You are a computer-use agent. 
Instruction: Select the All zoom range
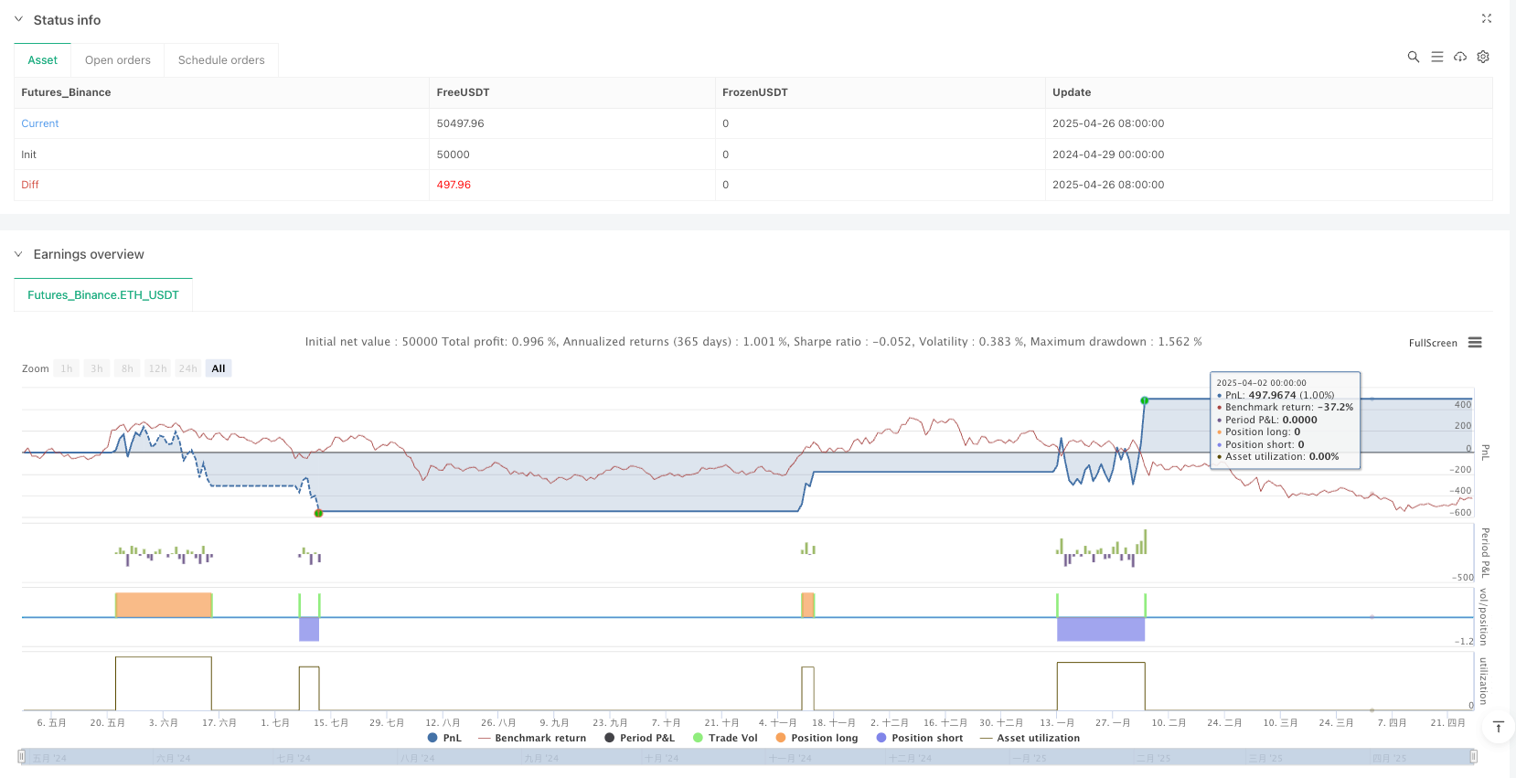[219, 368]
